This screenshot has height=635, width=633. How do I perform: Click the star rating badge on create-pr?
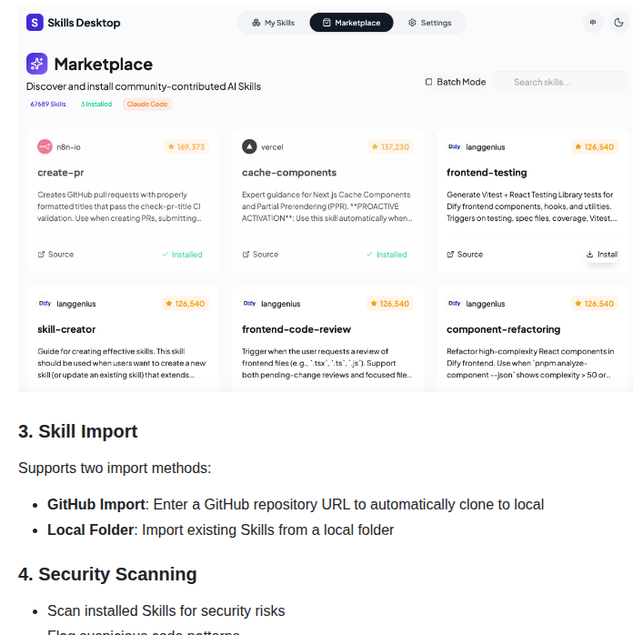click(186, 146)
